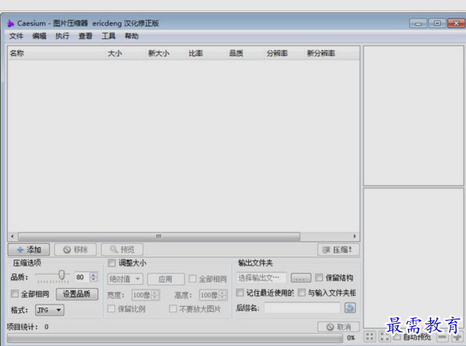Click the 比率 column header
This screenshot has height=346, width=466.
coord(206,54)
